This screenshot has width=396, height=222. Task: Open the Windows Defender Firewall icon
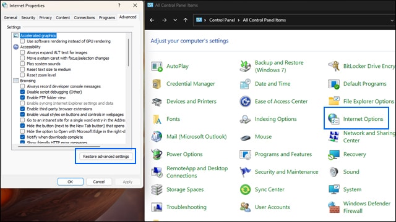tap(334, 207)
